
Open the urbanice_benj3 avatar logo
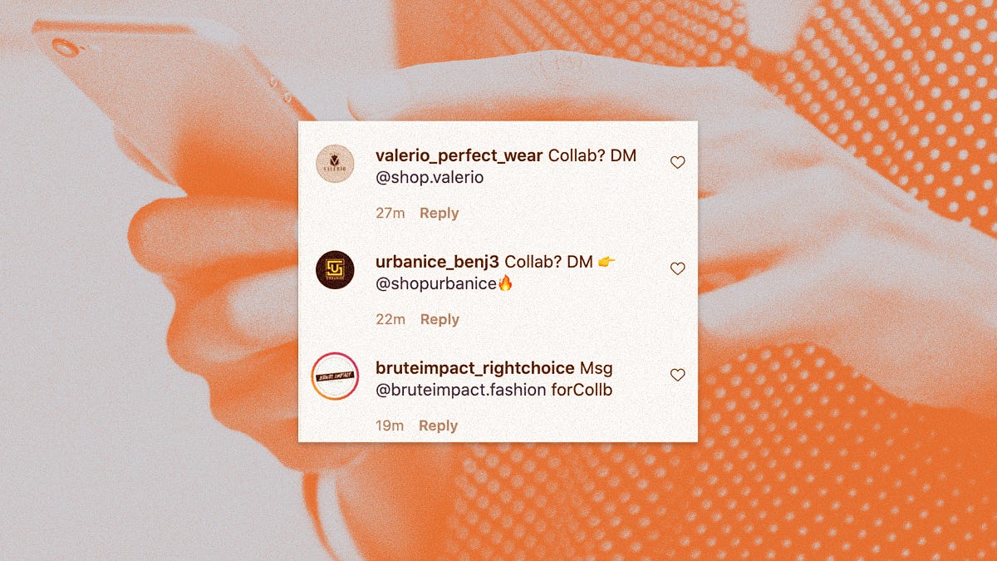click(x=336, y=270)
